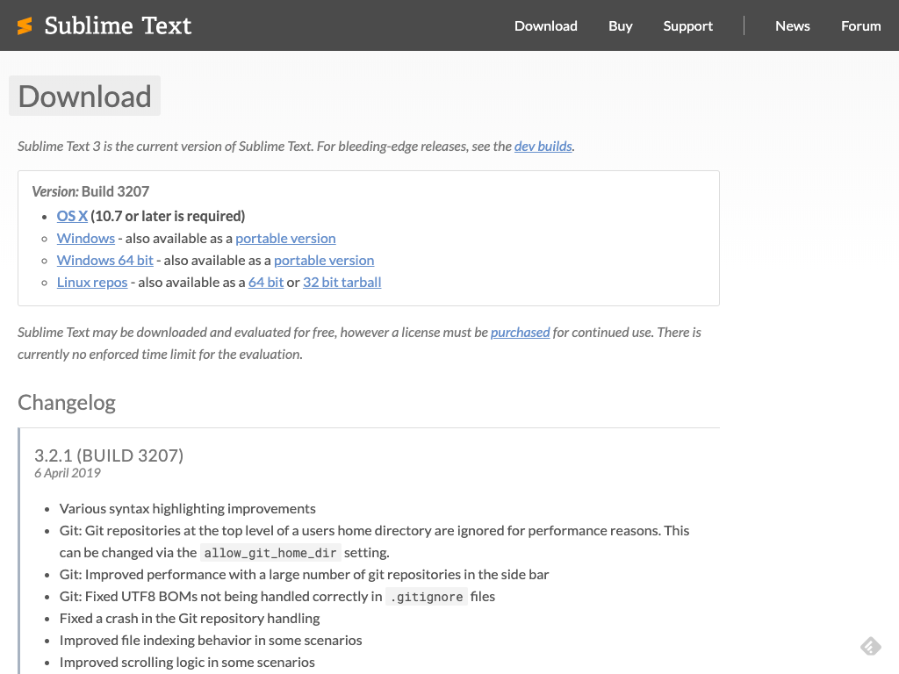Get the Windows 32-bit portable version
The width and height of the screenshot is (899, 674).
(285, 239)
